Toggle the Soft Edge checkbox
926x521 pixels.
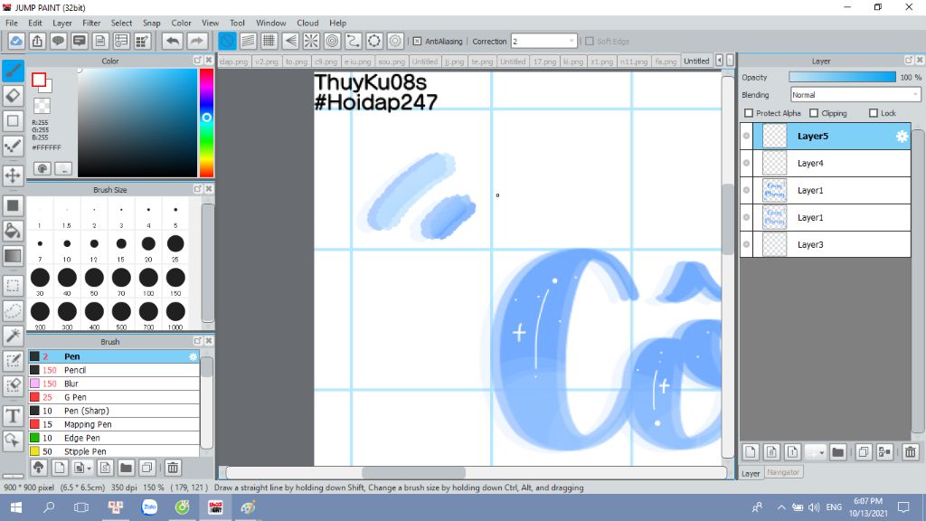tap(590, 42)
